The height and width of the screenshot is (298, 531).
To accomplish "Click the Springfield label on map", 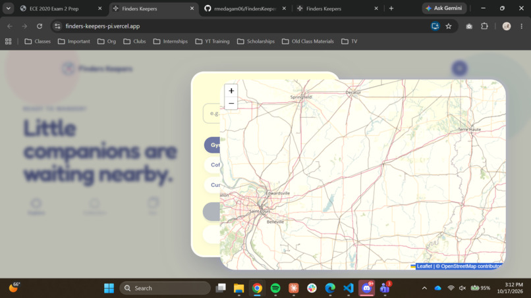I will 300,97.
